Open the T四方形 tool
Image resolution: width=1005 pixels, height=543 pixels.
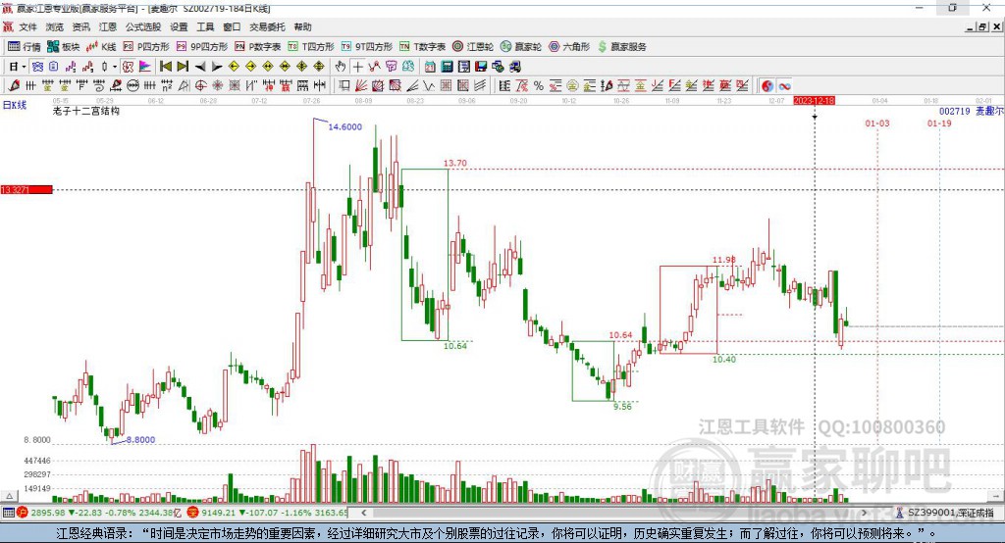311,47
